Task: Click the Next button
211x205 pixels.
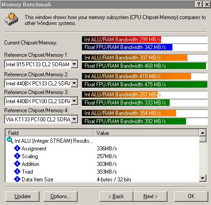Action: tap(150, 196)
